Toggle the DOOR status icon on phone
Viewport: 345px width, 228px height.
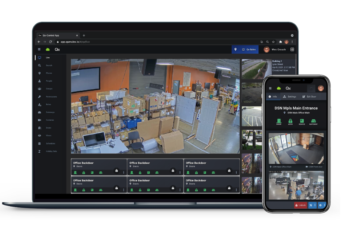tap(279, 122)
